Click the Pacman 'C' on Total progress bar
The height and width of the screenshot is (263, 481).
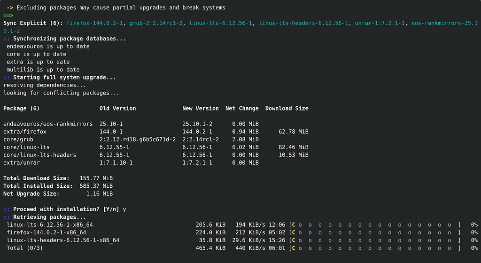tap(294, 248)
